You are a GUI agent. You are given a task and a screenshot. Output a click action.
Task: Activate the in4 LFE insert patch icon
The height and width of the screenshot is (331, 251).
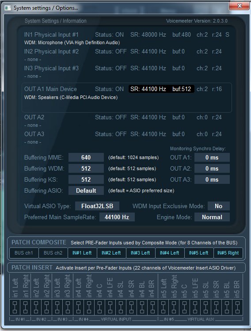[110, 307]
